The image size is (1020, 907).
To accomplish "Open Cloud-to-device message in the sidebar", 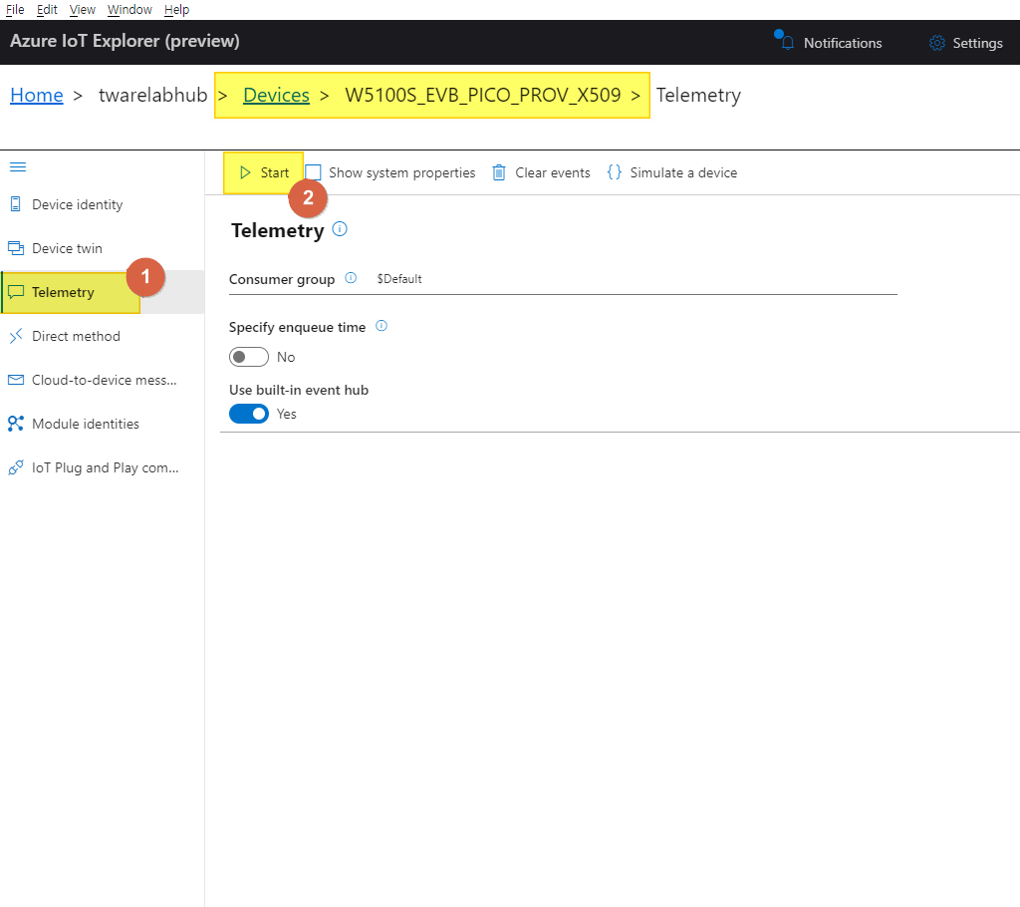I will click(103, 380).
